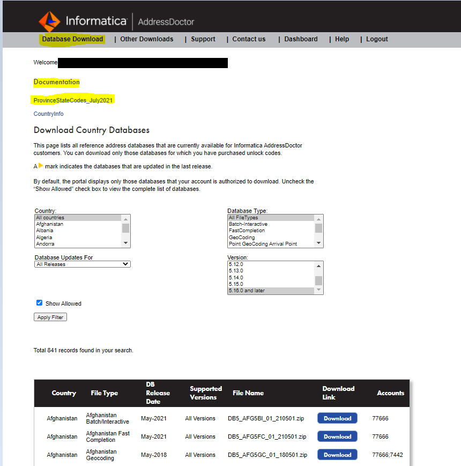
Task: Select Algeria in the Country list
Action: pyautogui.click(x=78, y=238)
